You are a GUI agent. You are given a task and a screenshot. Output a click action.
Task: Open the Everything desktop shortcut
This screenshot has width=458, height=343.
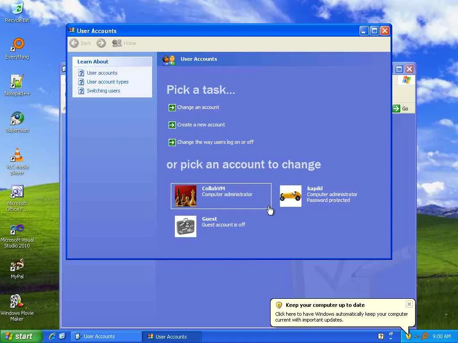17,48
